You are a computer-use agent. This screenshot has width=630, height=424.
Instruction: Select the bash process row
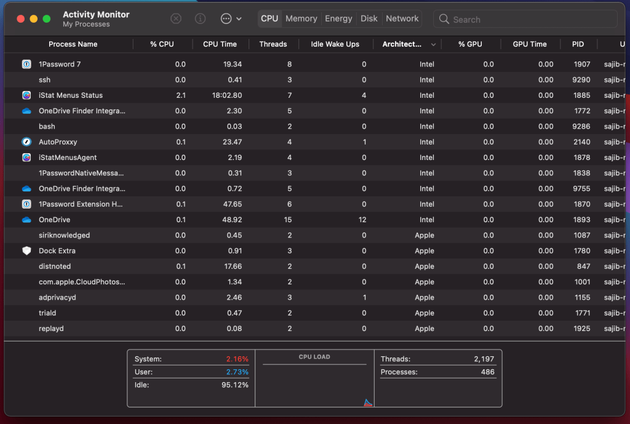[314, 126]
